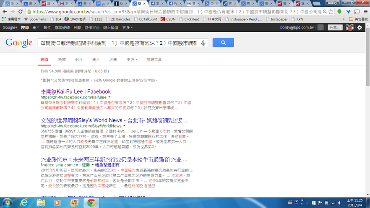Click Google+ in the black bar
The height and width of the screenshot is (208, 370).
[x=10, y=28]
